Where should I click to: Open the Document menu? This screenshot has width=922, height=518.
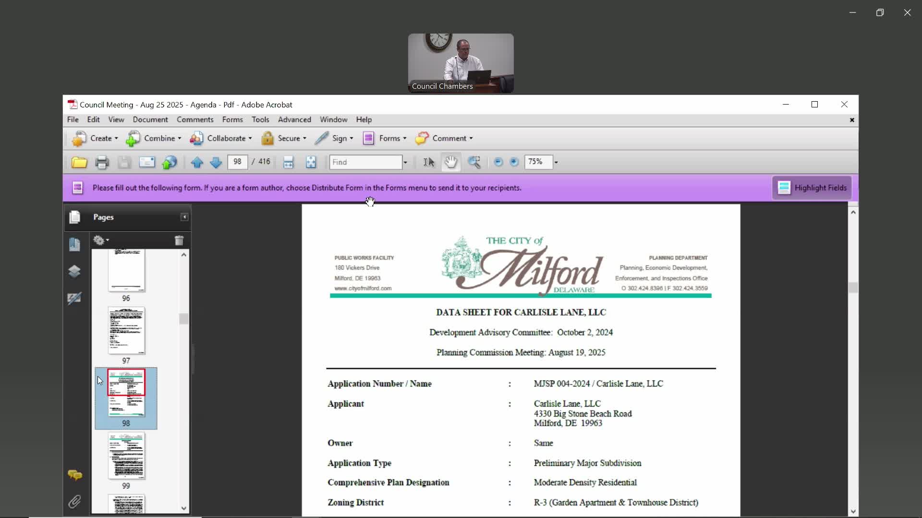[x=150, y=119]
